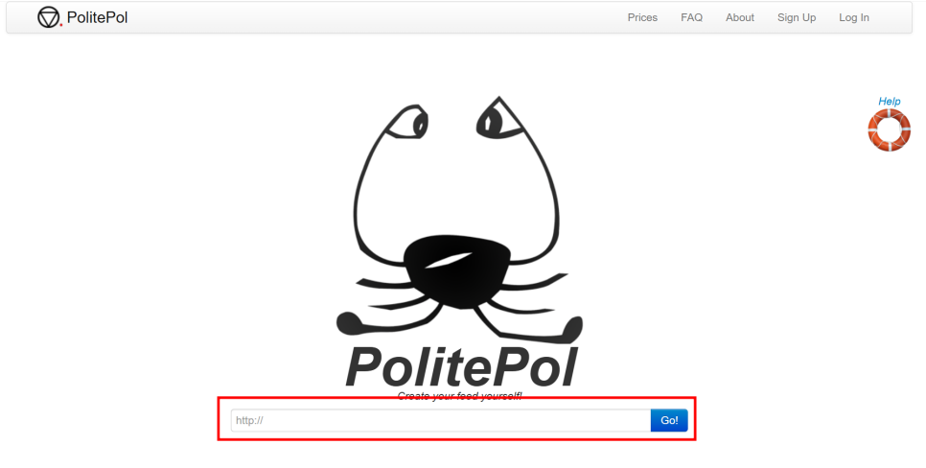The height and width of the screenshot is (468, 926).
Task: Click the 'Create your feed yourself!' tagline
Action: 459,396
